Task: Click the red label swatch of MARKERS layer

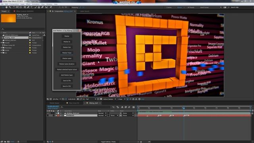Action: point(58,116)
